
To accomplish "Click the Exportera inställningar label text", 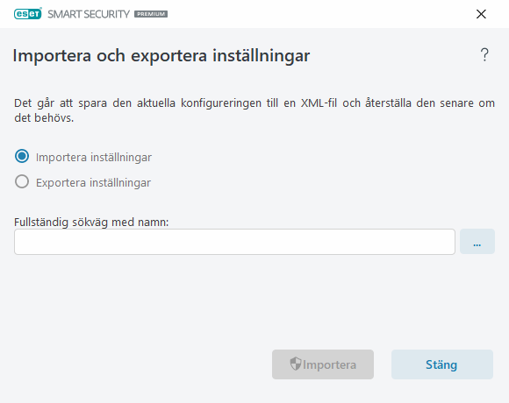I will pos(94,183).
